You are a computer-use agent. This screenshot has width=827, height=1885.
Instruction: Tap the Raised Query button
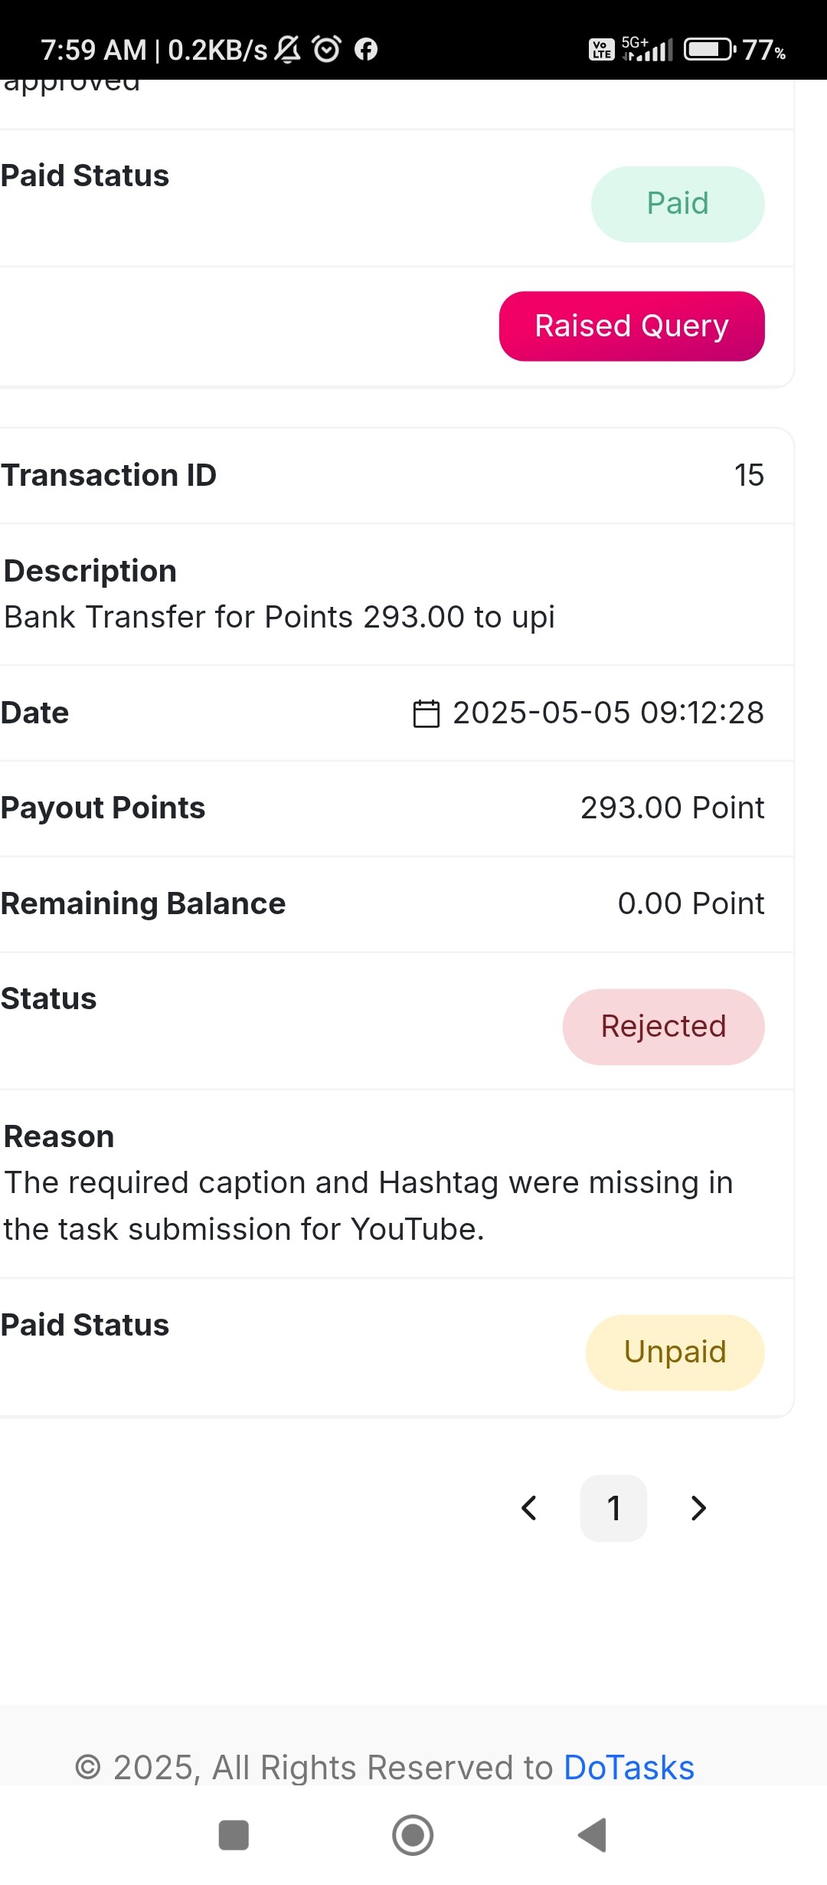632,326
